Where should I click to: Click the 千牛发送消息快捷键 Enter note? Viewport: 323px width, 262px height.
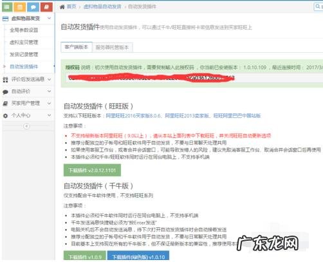tap(114, 223)
